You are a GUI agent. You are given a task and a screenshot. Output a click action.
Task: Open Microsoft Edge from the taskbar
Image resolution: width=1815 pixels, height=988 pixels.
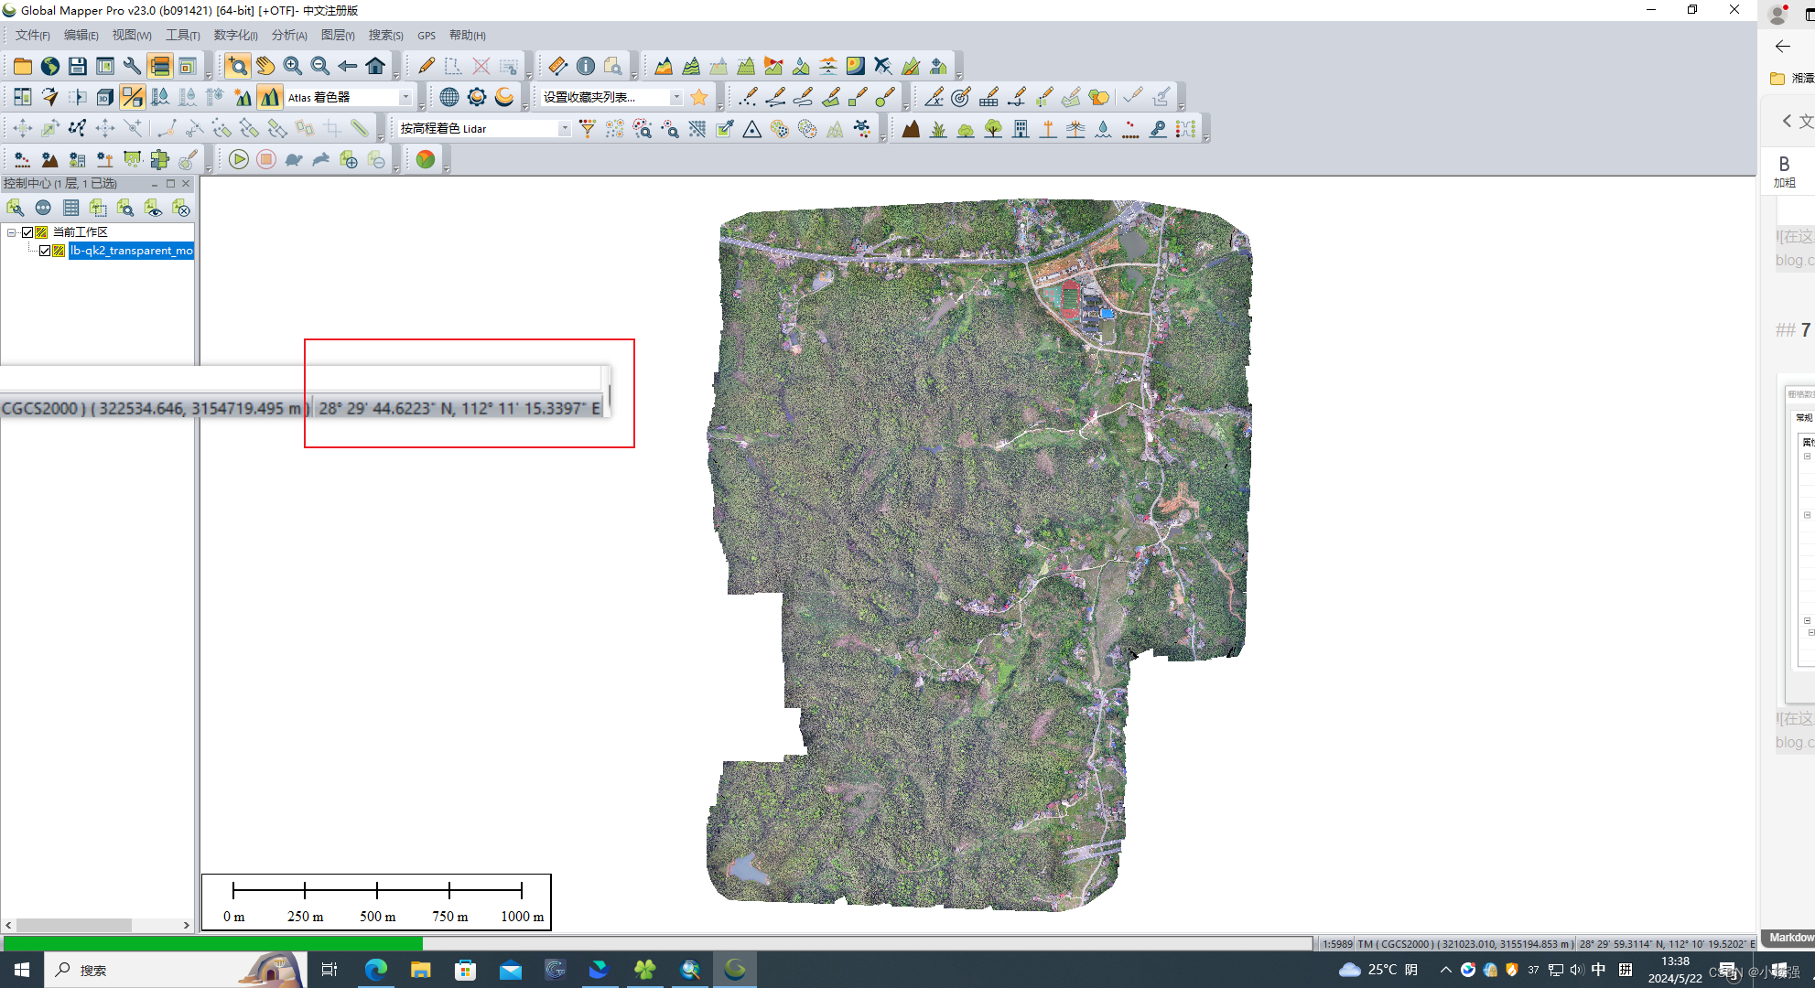point(375,970)
